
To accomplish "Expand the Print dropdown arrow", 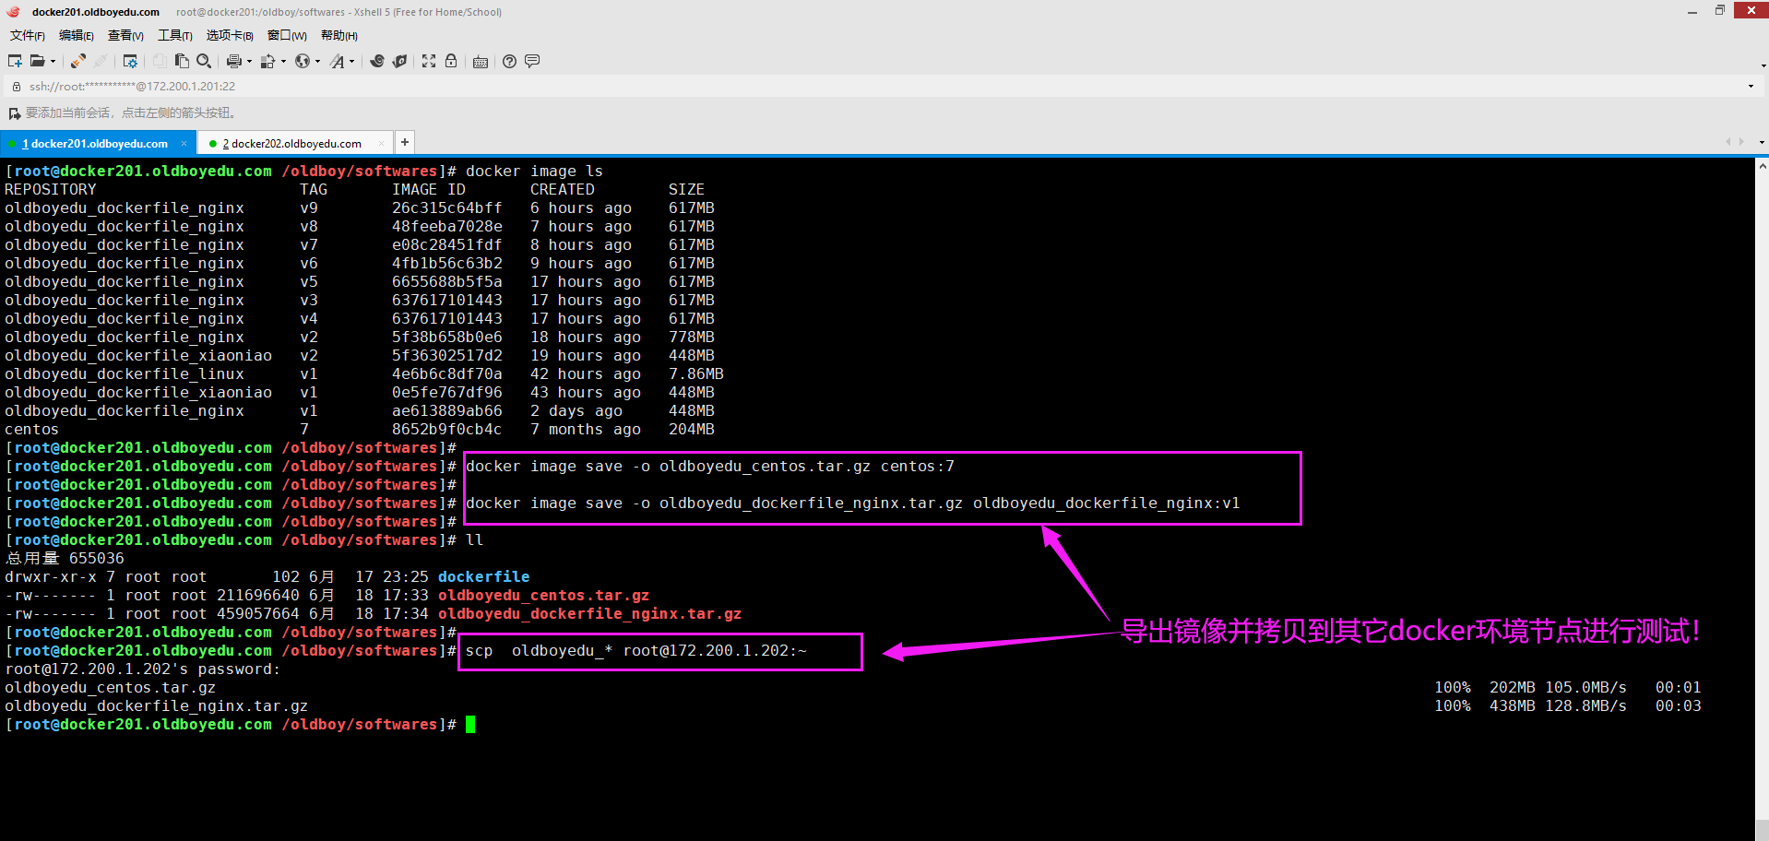I will point(249,62).
